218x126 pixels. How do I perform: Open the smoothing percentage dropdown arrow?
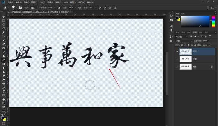[x=96, y=8]
